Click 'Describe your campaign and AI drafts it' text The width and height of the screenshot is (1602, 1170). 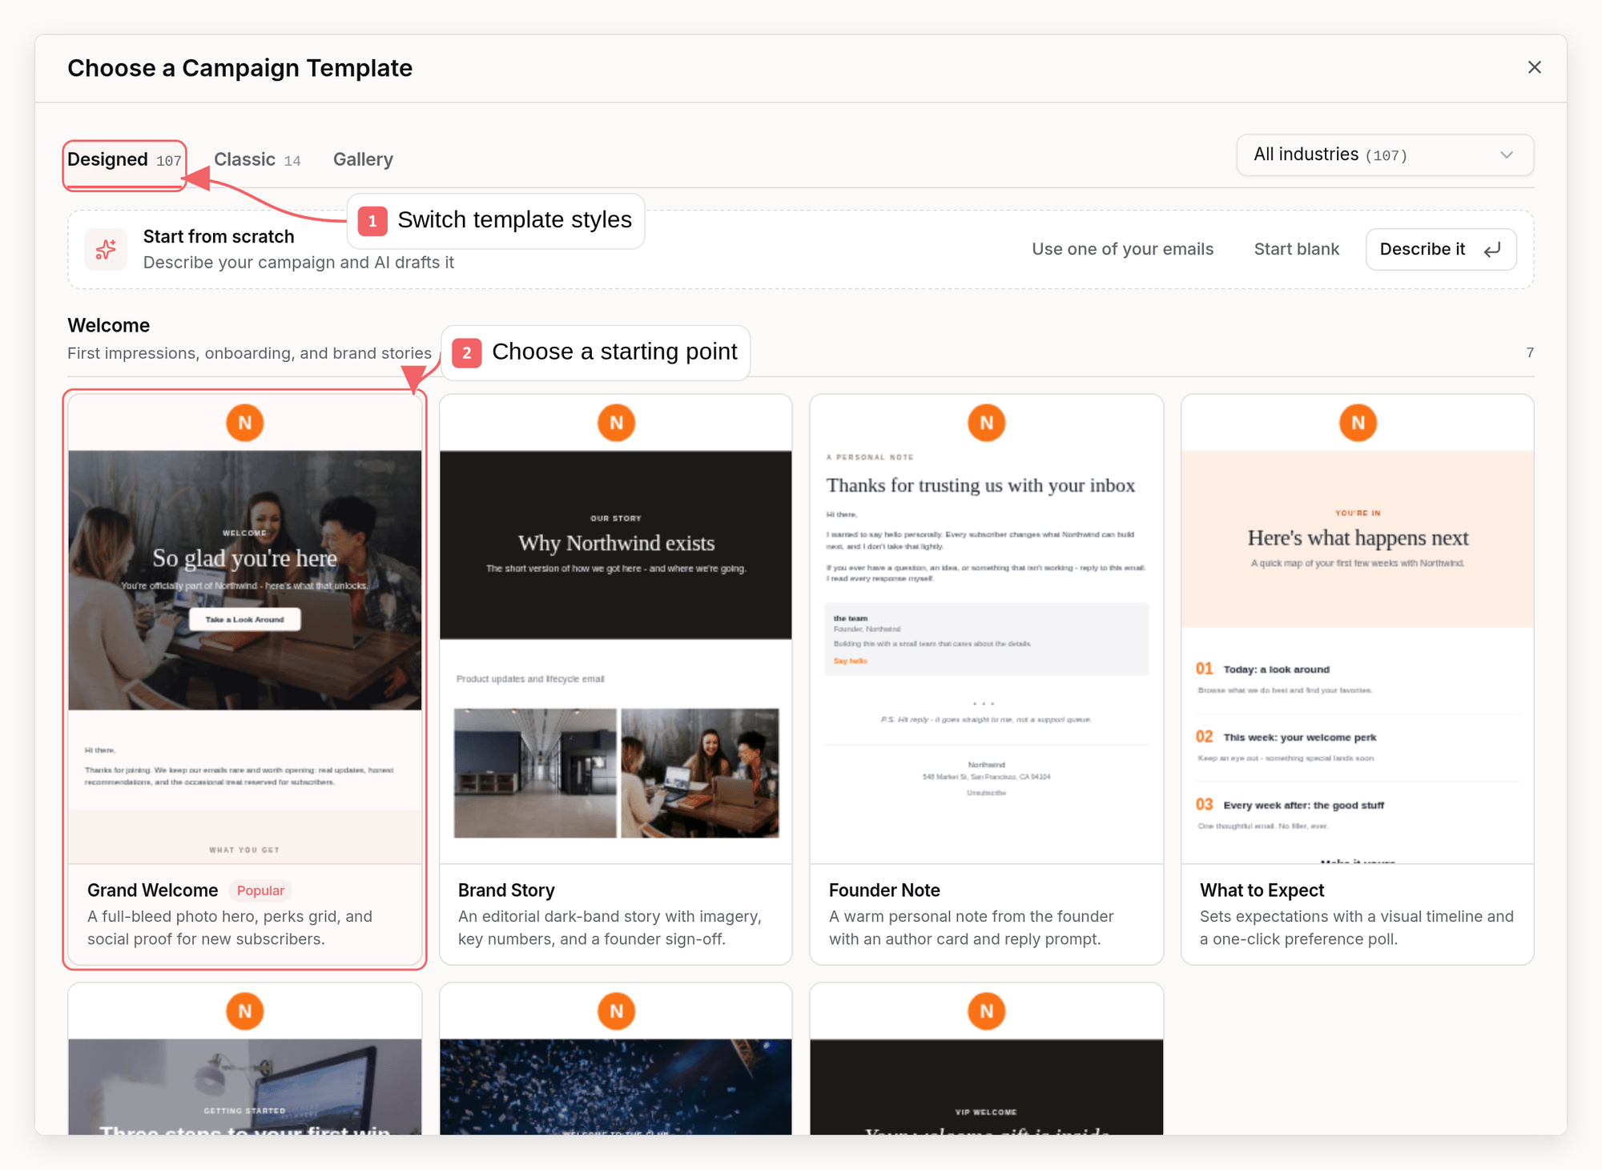298,263
